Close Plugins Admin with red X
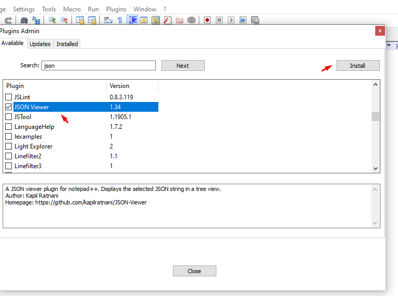The height and width of the screenshot is (296, 398). pyautogui.click(x=380, y=31)
